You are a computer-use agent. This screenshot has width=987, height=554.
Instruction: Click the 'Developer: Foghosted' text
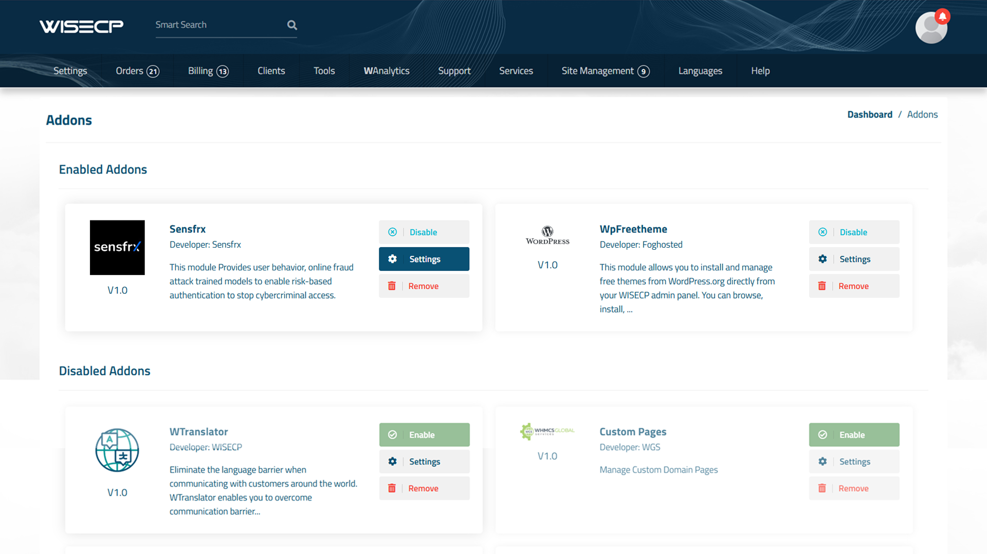641,245
